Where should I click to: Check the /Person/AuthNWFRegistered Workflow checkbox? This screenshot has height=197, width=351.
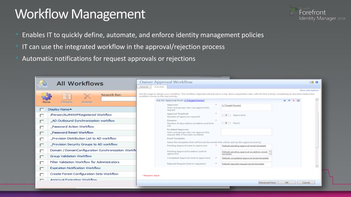point(42,115)
